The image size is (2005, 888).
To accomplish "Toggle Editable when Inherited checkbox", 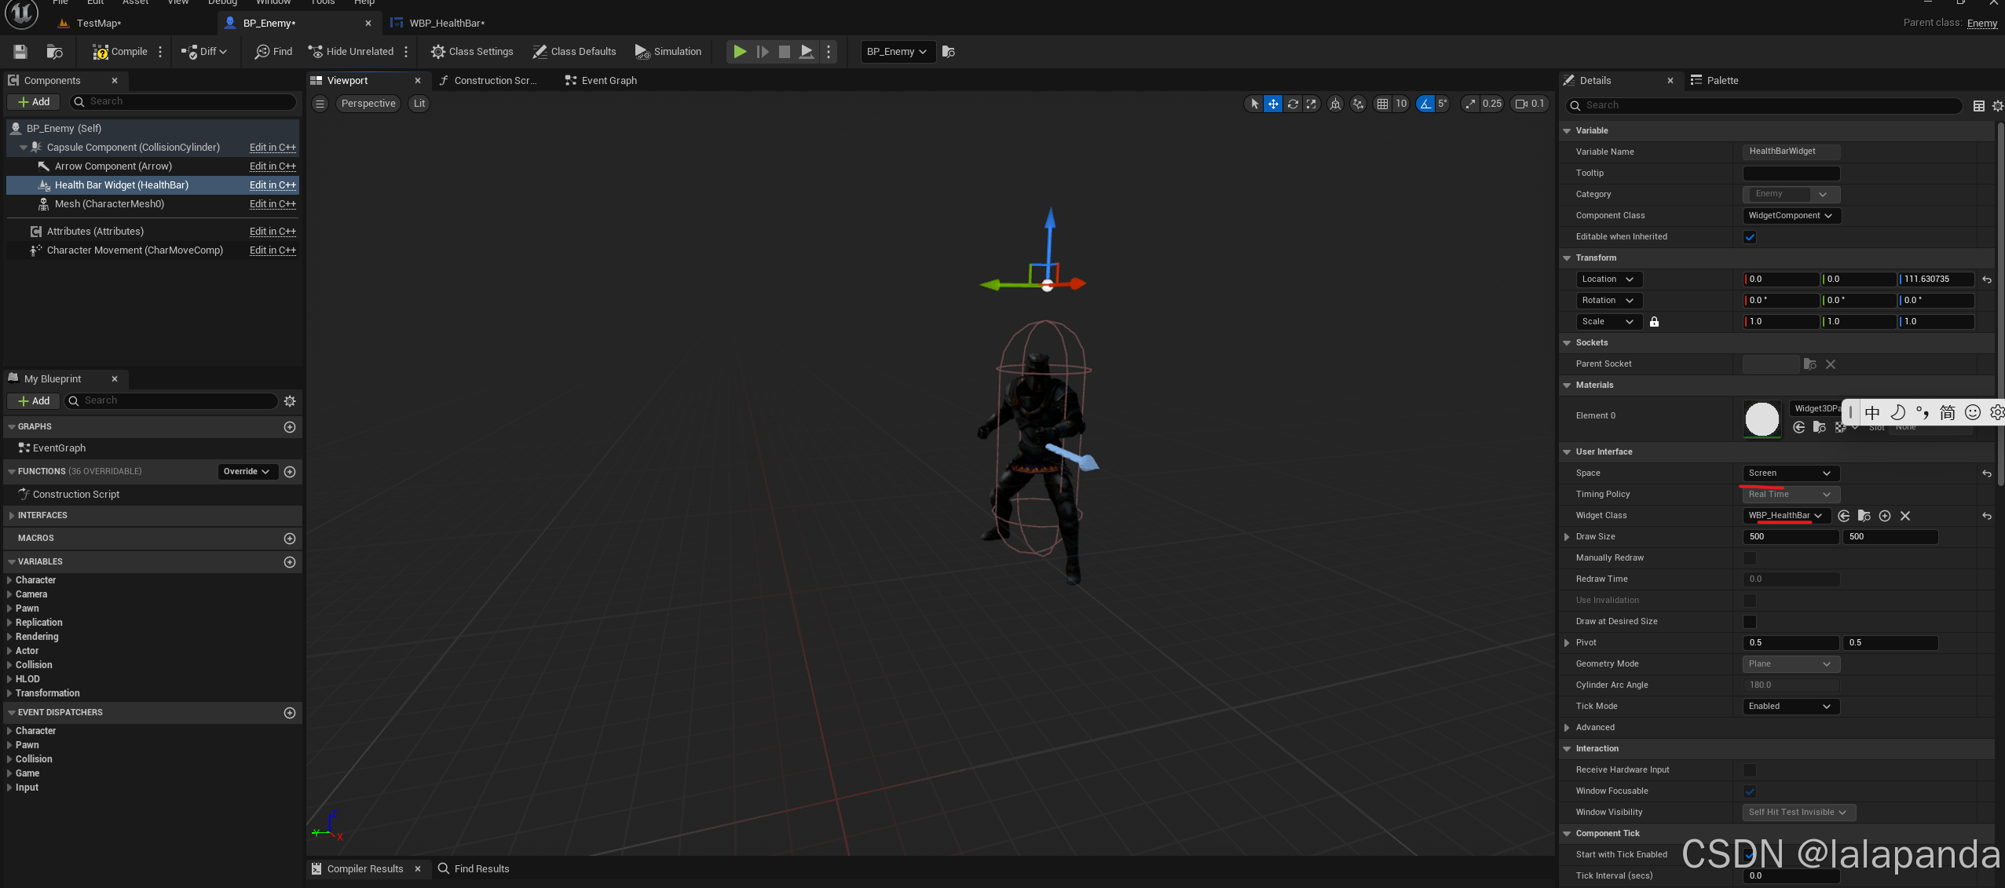I will click(x=1750, y=237).
